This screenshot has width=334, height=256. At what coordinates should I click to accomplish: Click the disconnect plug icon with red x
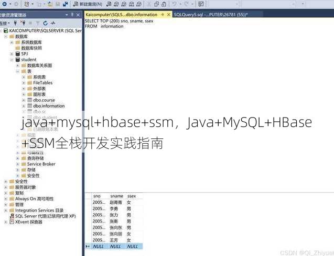point(23,23)
